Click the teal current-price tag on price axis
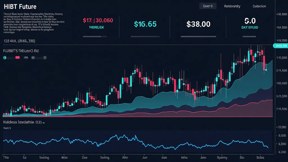 (x=280, y=46)
